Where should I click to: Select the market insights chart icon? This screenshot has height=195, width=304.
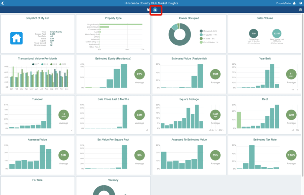155,10
